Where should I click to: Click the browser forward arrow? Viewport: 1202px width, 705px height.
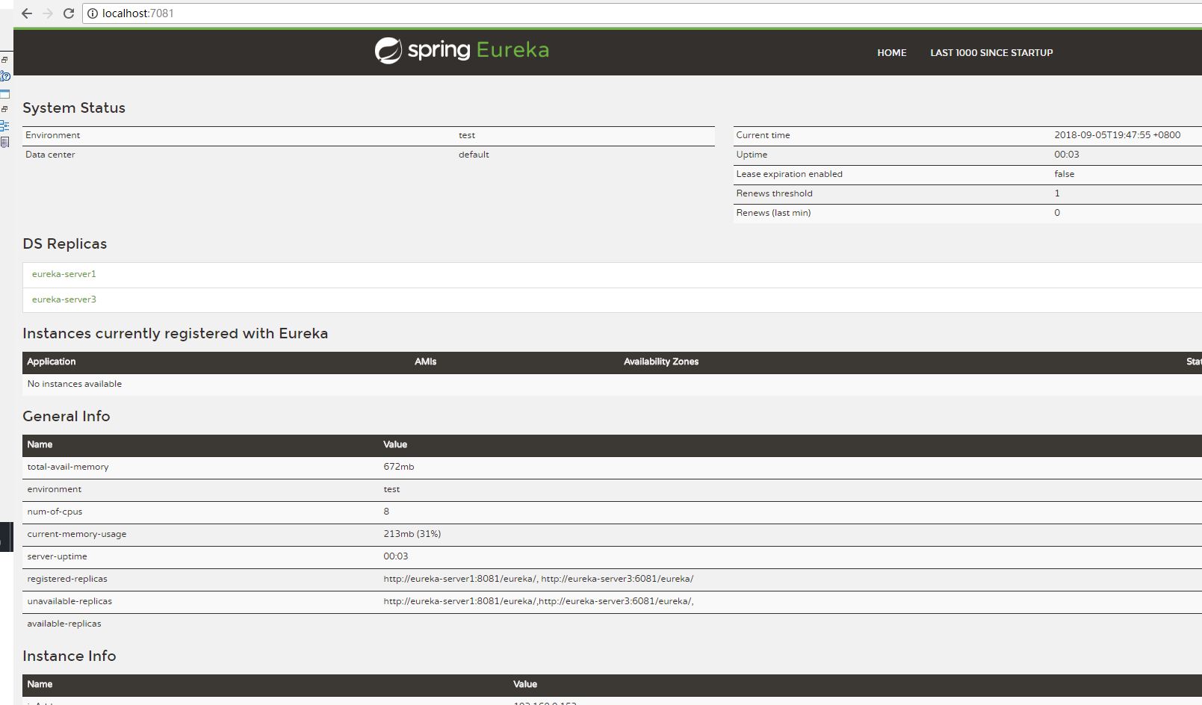48,13
